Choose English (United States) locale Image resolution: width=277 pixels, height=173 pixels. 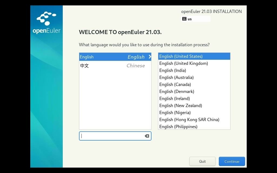194,56
